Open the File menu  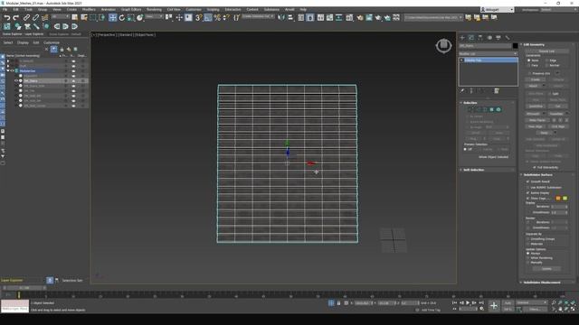click(5, 10)
